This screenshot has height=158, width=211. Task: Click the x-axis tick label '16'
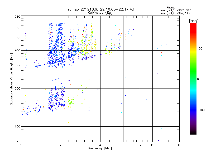[x=179, y=145]
